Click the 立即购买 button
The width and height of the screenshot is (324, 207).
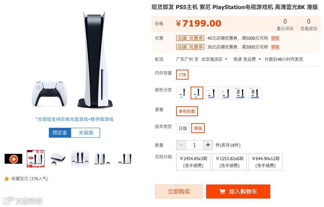[179, 192]
